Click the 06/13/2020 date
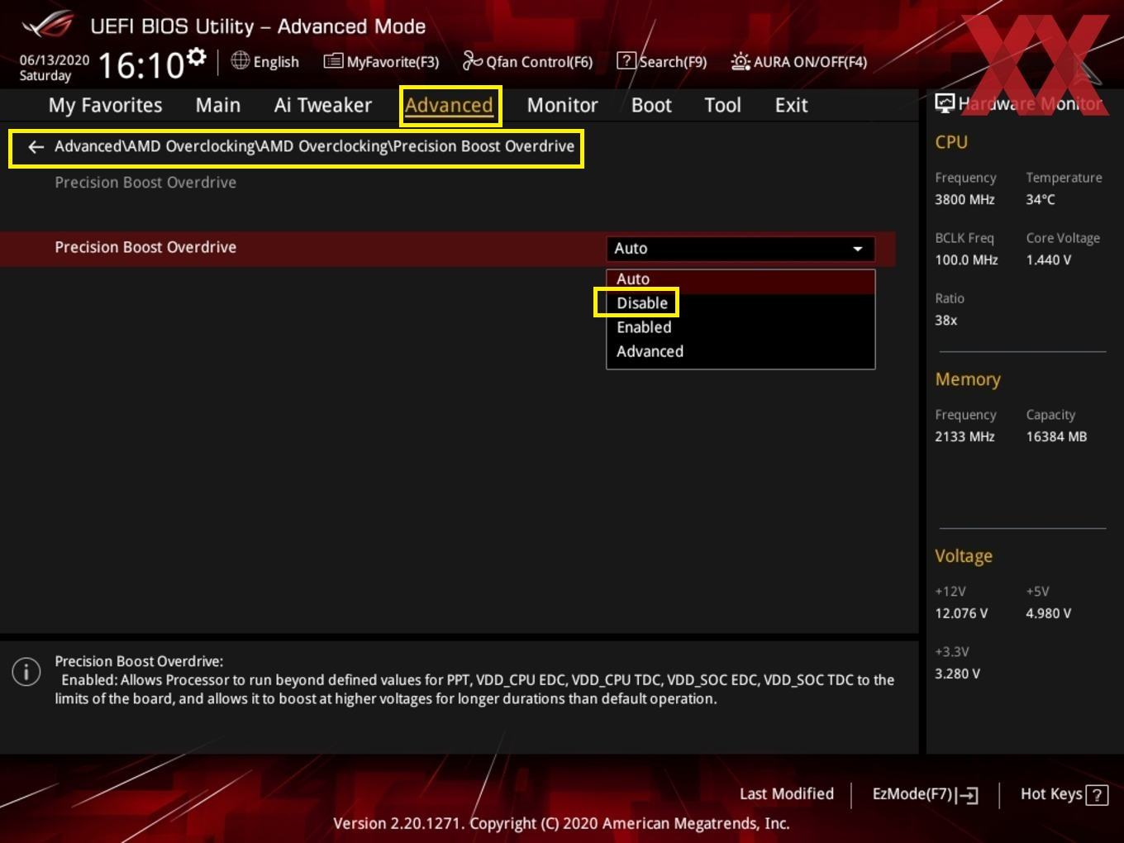The height and width of the screenshot is (843, 1124). pos(55,60)
